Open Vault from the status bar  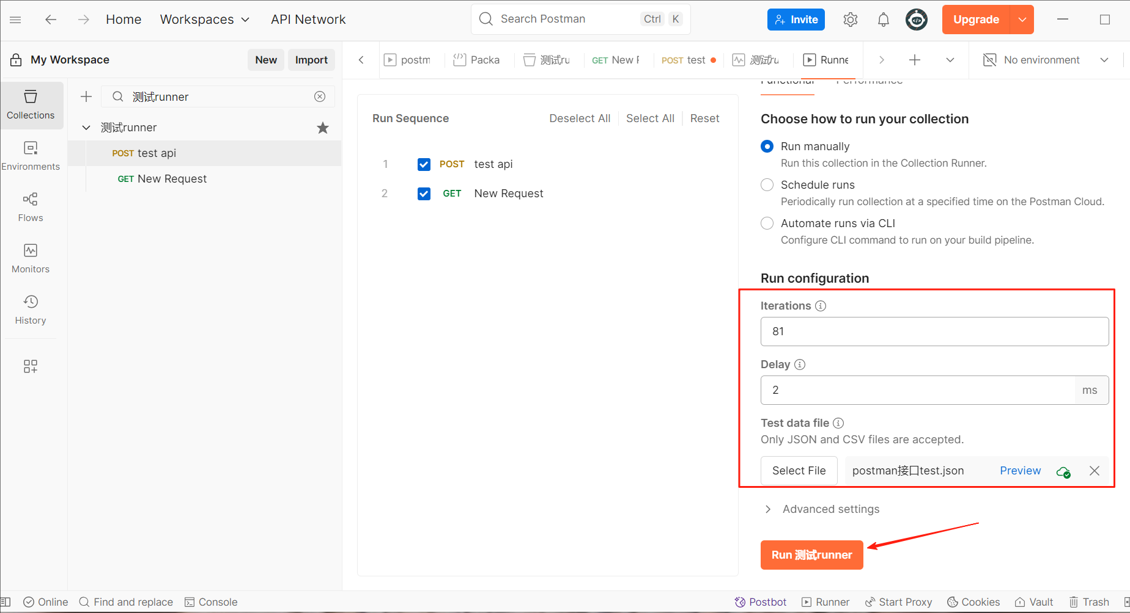point(1034,602)
